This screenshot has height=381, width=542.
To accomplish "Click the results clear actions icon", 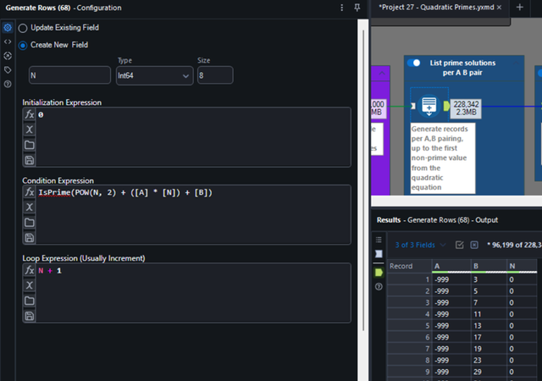I will pos(474,245).
